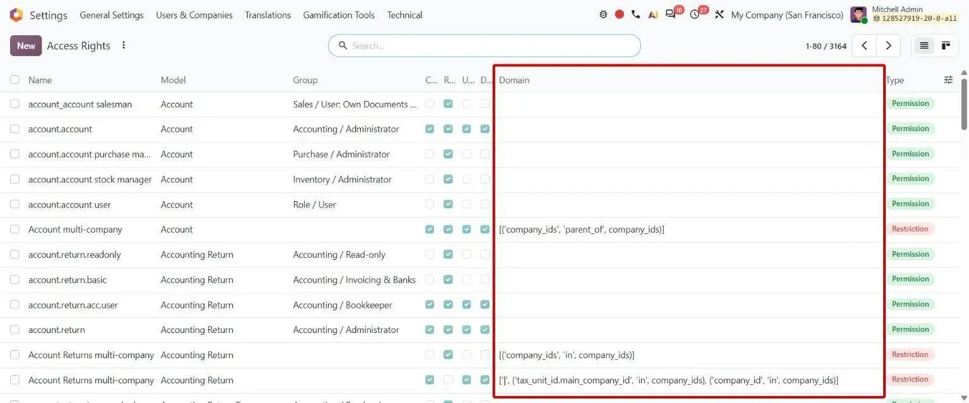The image size is (969, 403).
Task: Toggle read checkbox for account.account stock manager
Action: (448, 179)
